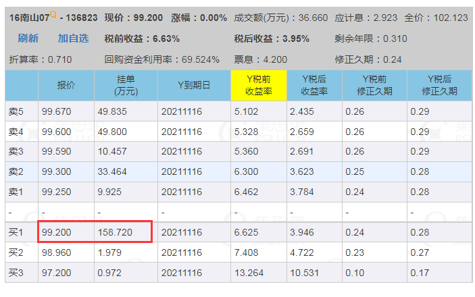Screen dimensions: 475x297
Task: Select the 买2 price 98.960
Action: 56,252
